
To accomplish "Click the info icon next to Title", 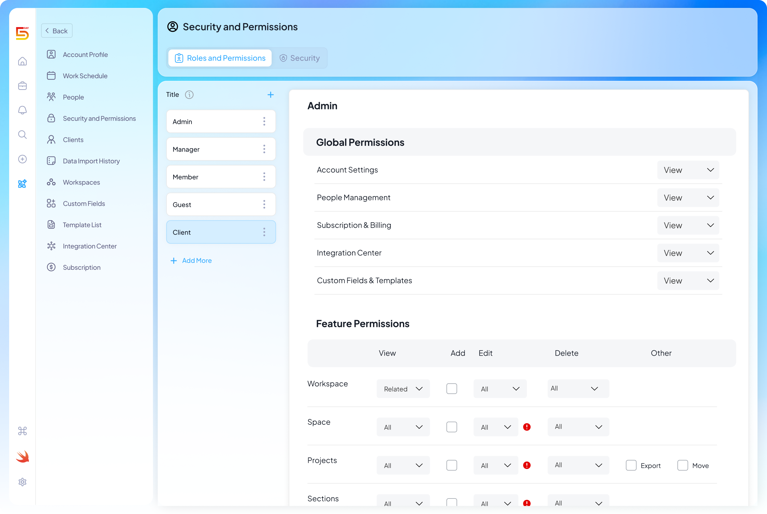I will 189,95.
